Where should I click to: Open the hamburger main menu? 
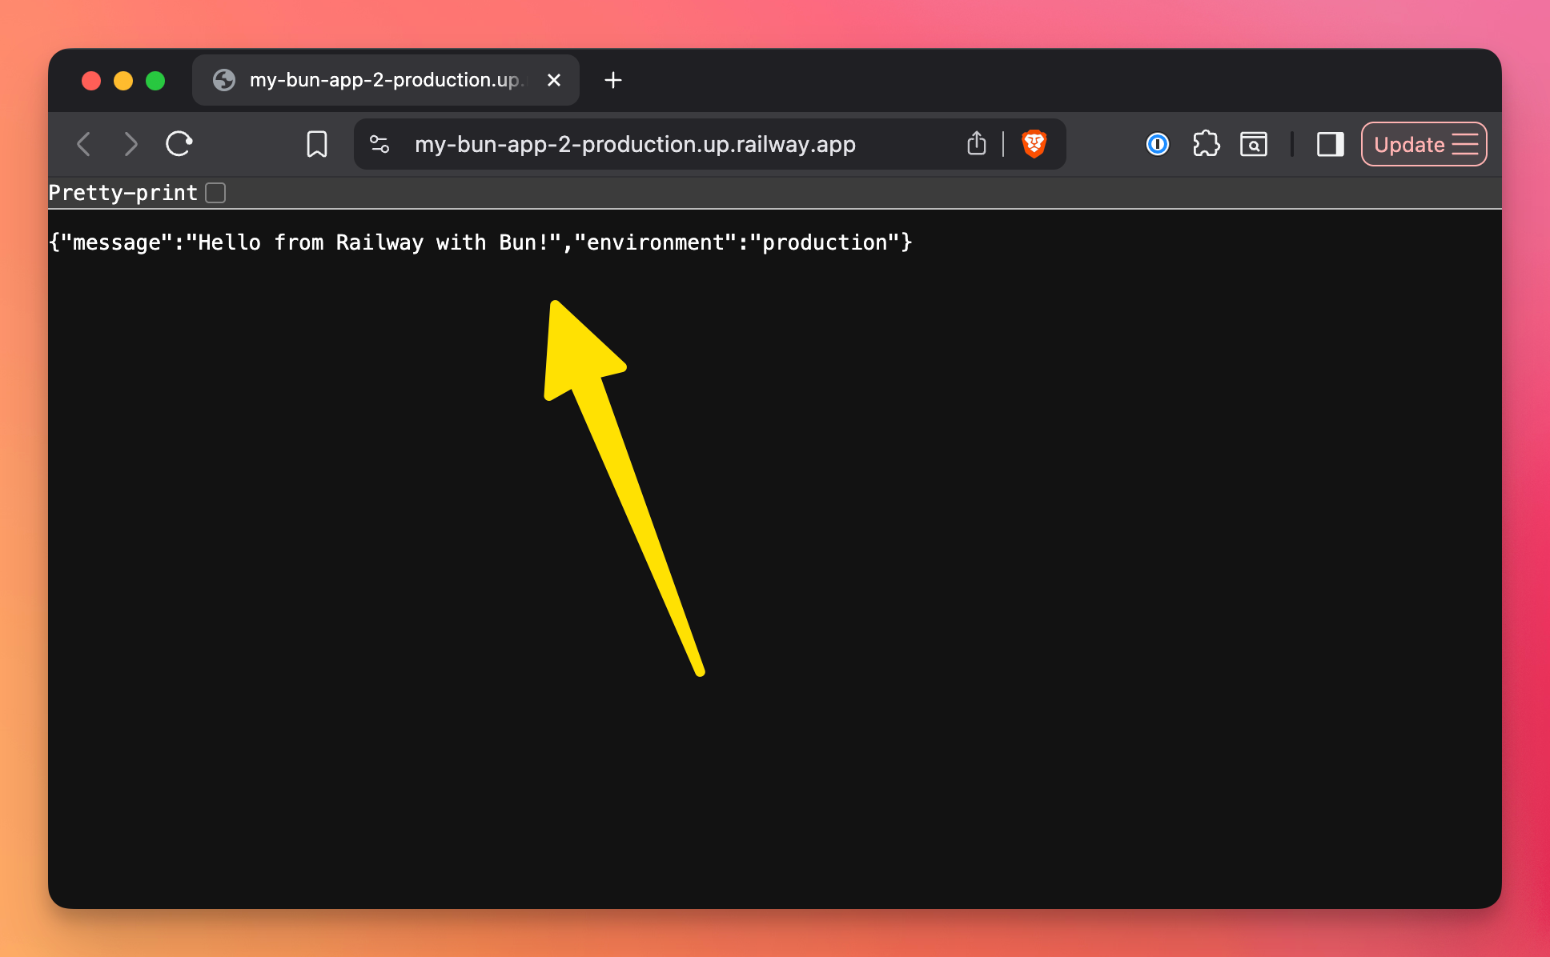click(x=1465, y=144)
